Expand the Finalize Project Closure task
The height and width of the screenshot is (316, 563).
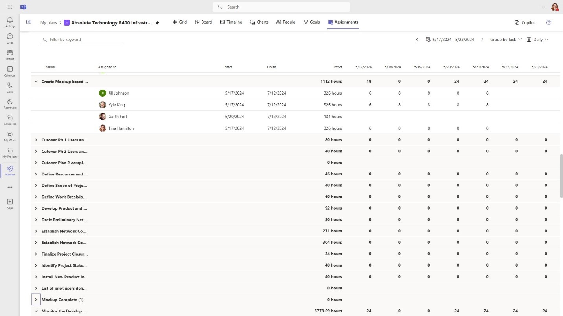click(36, 254)
